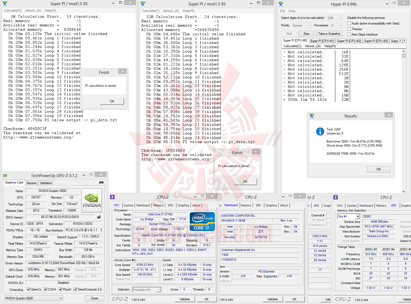Open the About tab in the CPU-tab CPU-Z window

pyautogui.click(x=196, y=205)
